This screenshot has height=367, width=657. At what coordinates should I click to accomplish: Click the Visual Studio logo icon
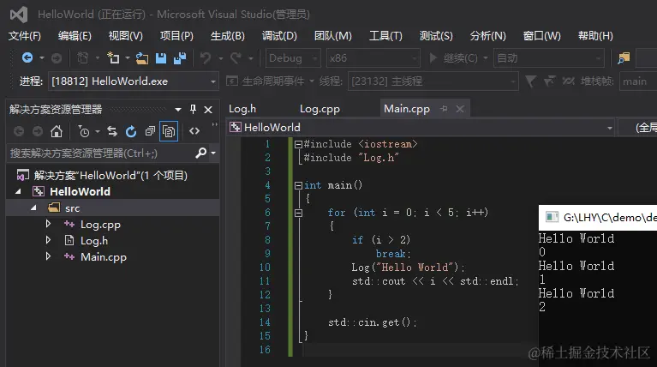coord(19,15)
